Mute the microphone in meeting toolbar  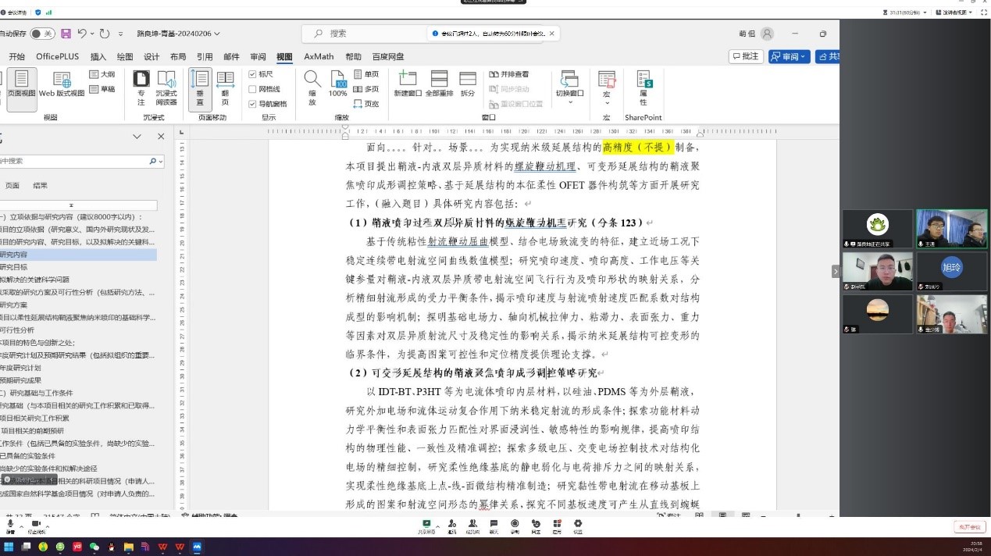11,526
